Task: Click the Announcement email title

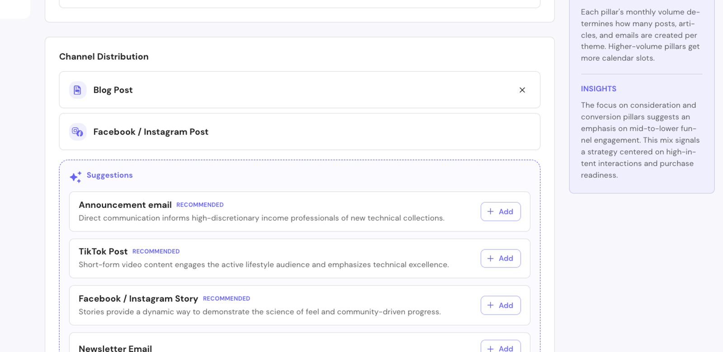Action: point(125,205)
